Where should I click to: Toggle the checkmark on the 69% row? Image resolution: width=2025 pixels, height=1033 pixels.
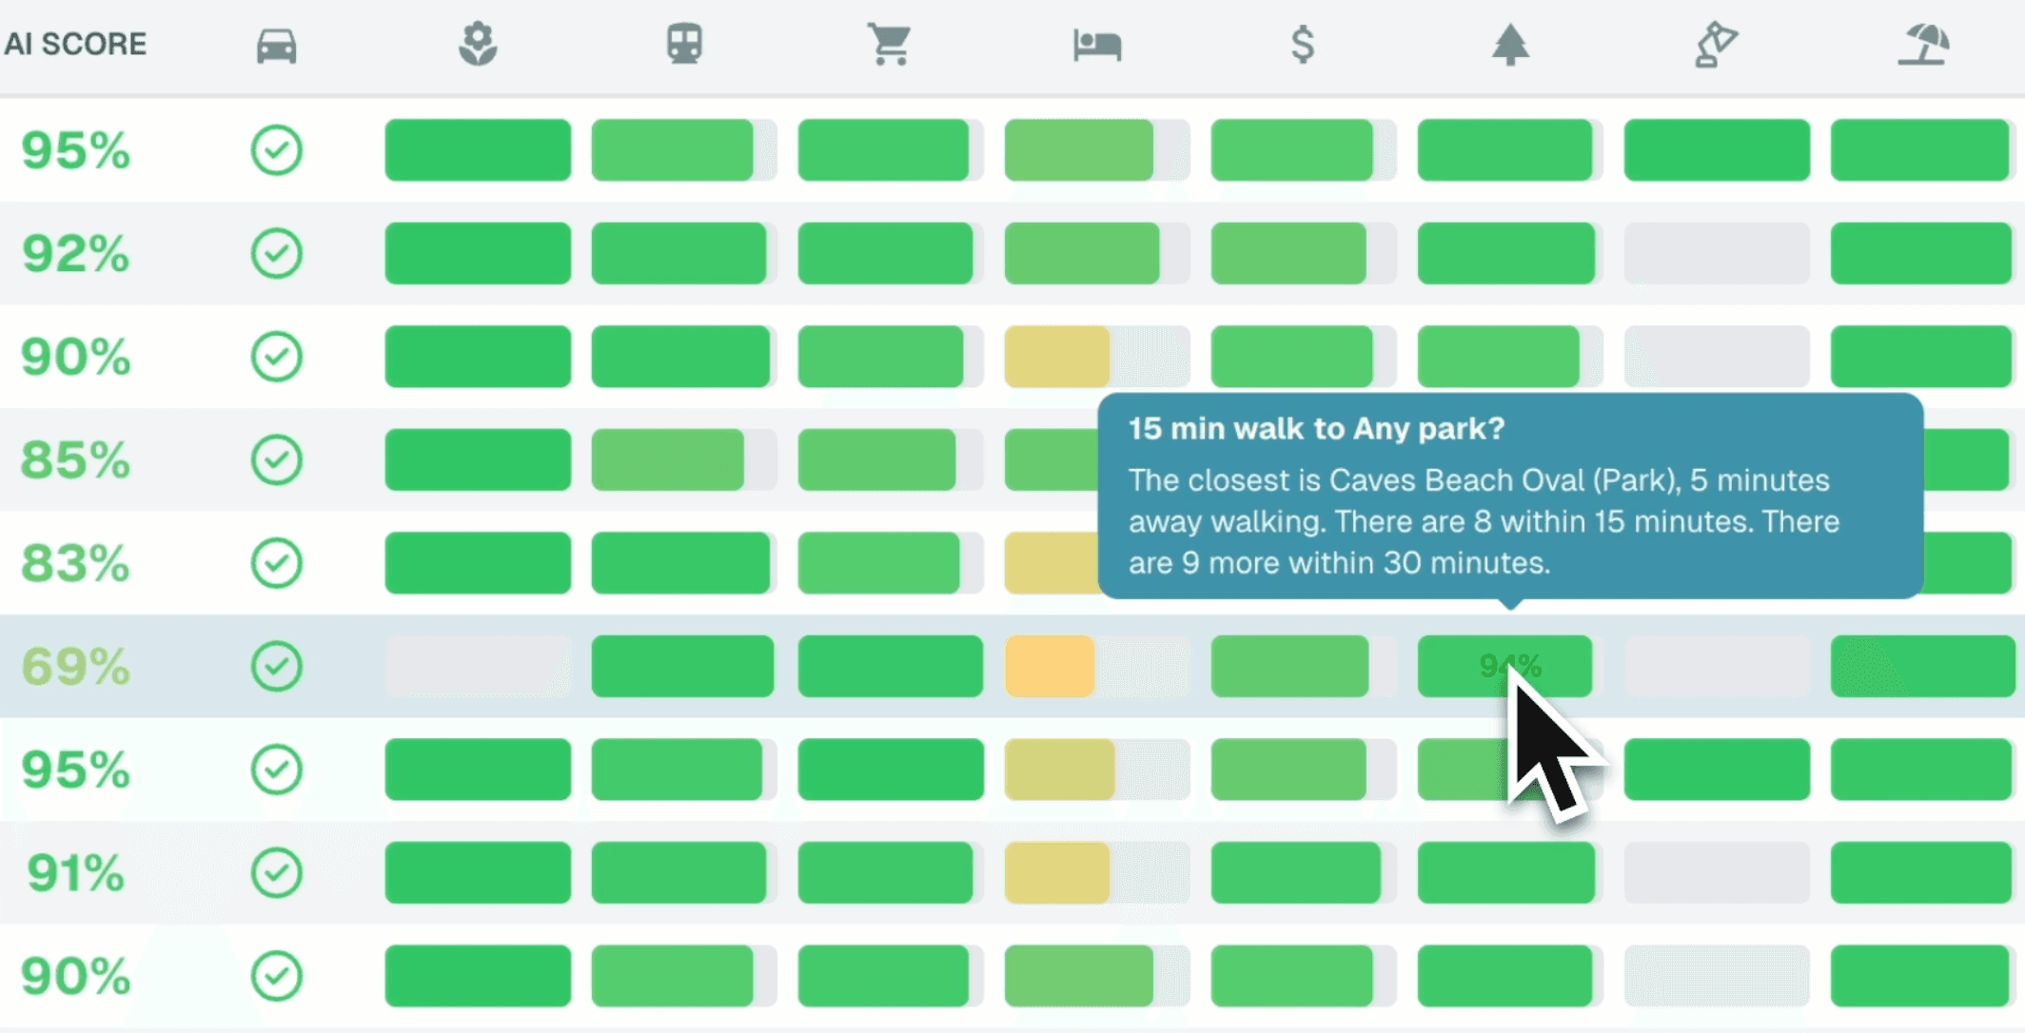click(276, 666)
